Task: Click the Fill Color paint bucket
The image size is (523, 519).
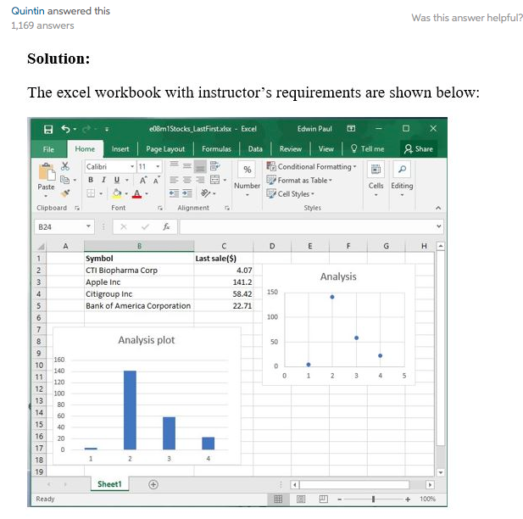Action: (117, 193)
